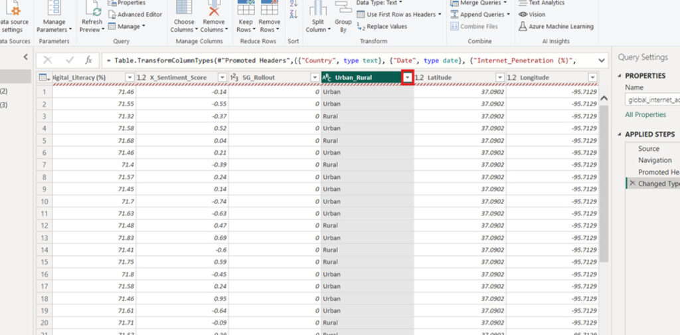Open Azure Machine Learning
The height and width of the screenshot is (335, 680).
tap(556, 27)
